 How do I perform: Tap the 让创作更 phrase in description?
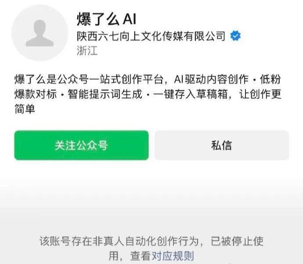260,94
